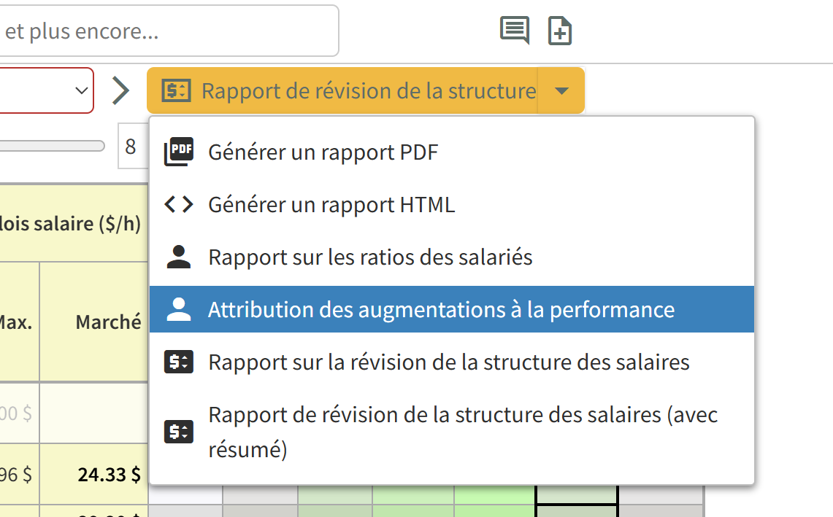This screenshot has width=833, height=517.
Task: Click the person icon beside salary ratios report
Action: (178, 257)
